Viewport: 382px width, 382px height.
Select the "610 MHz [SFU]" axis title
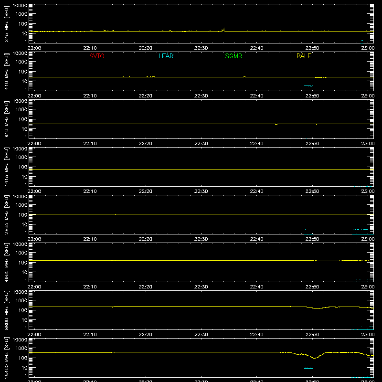point(6,119)
